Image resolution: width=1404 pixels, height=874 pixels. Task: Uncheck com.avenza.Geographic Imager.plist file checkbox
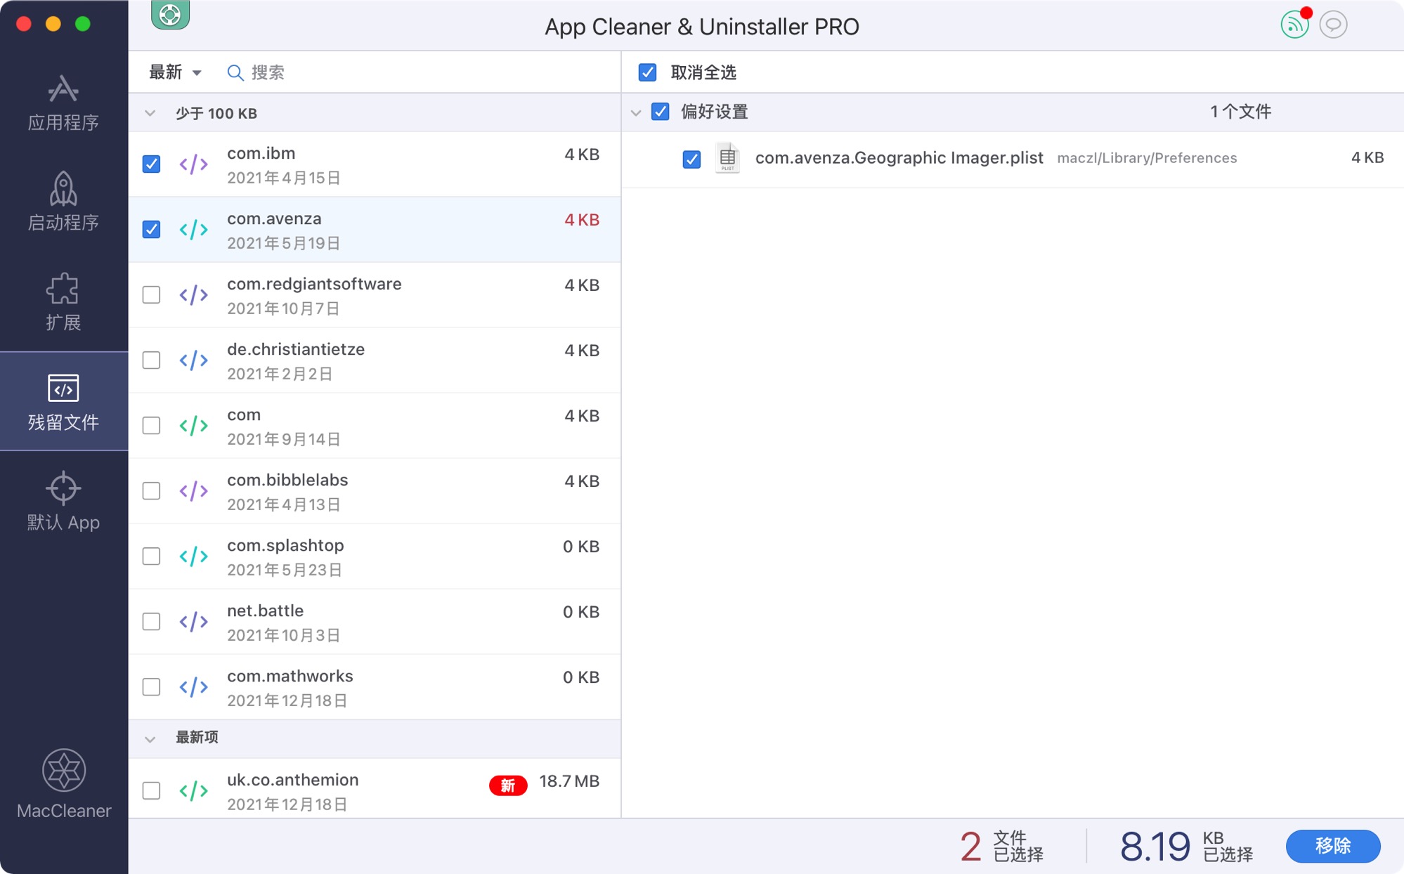[x=691, y=159]
